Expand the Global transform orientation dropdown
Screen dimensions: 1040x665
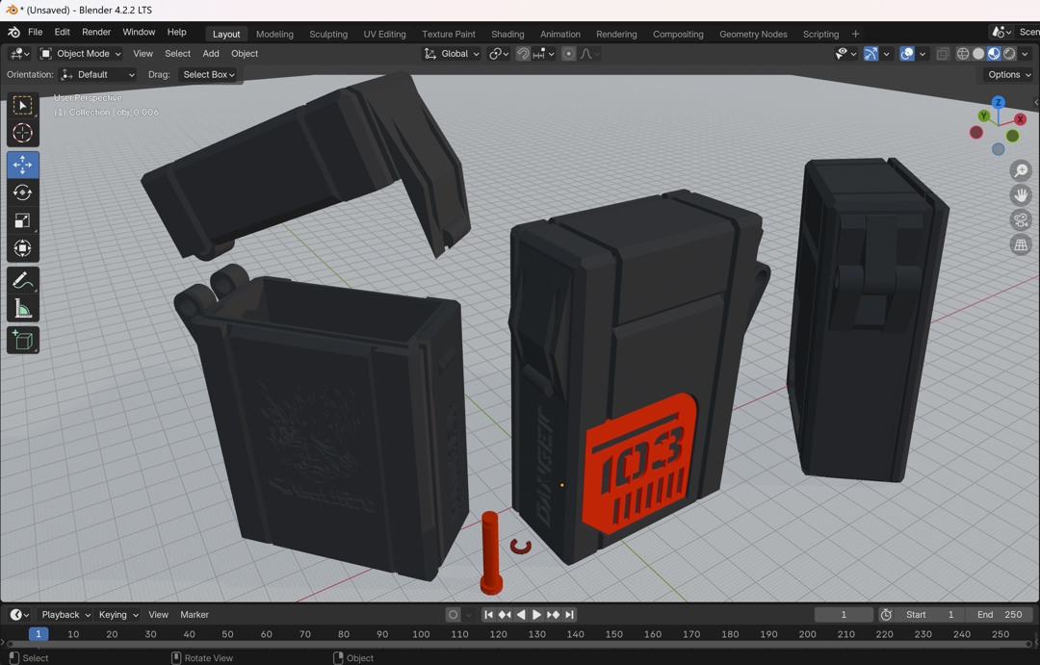coord(452,54)
